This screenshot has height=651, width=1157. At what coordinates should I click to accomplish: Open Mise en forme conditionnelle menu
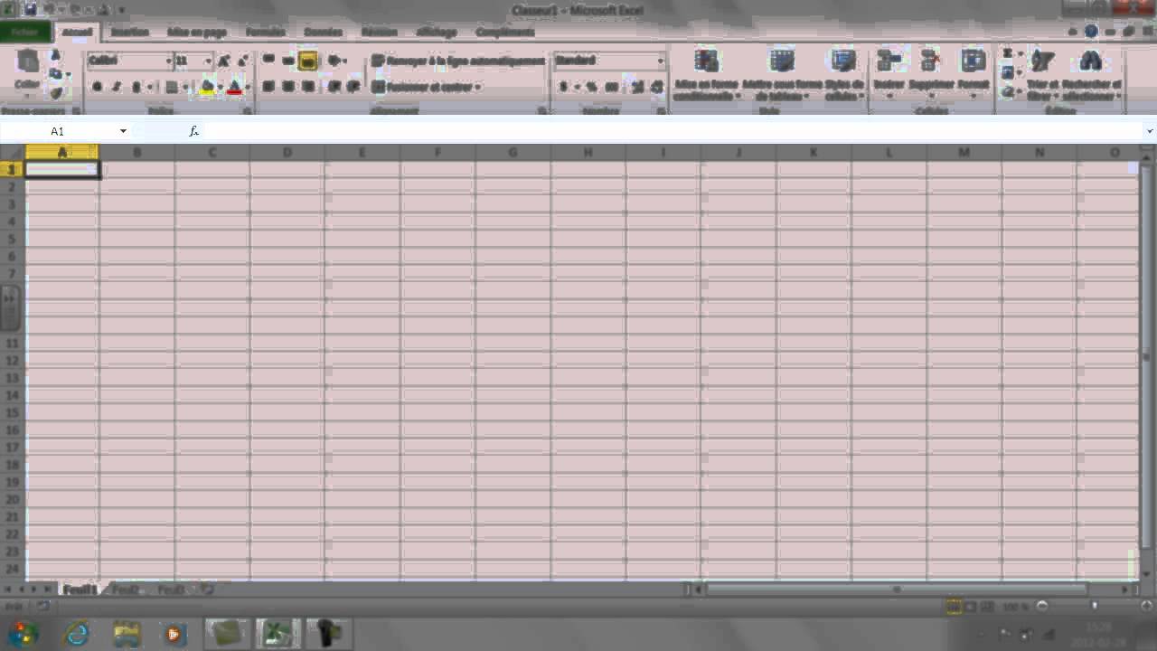706,74
